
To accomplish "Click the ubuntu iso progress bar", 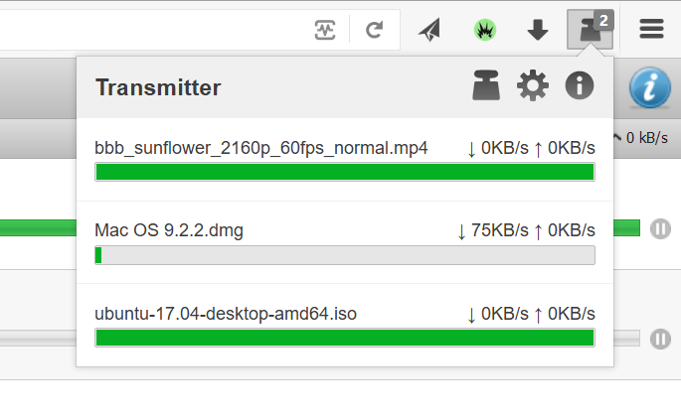I will pos(345,338).
